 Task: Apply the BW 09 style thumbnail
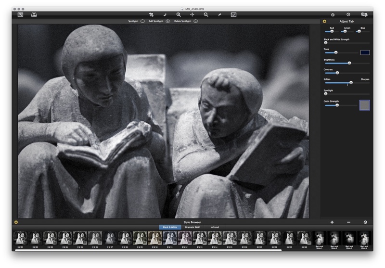[140, 238]
